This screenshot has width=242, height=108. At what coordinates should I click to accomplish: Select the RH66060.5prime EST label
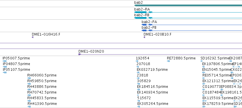(42, 75)
